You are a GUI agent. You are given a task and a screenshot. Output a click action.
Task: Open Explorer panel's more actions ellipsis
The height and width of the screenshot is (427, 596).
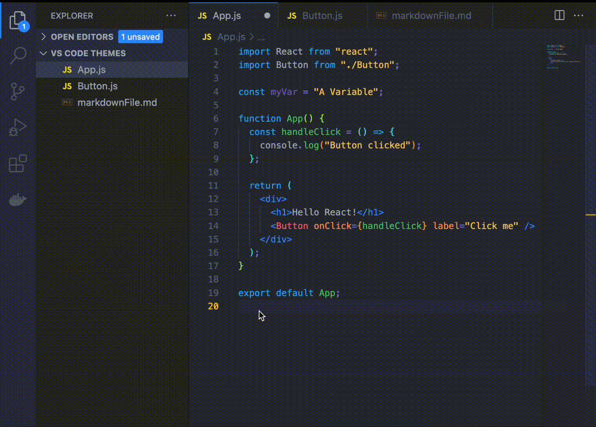point(171,16)
